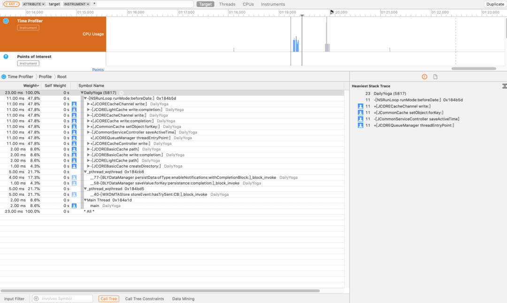Collapse the _pthread_wqthread 0x184cb8 row
This screenshot has height=303, width=507.
tap(85, 172)
